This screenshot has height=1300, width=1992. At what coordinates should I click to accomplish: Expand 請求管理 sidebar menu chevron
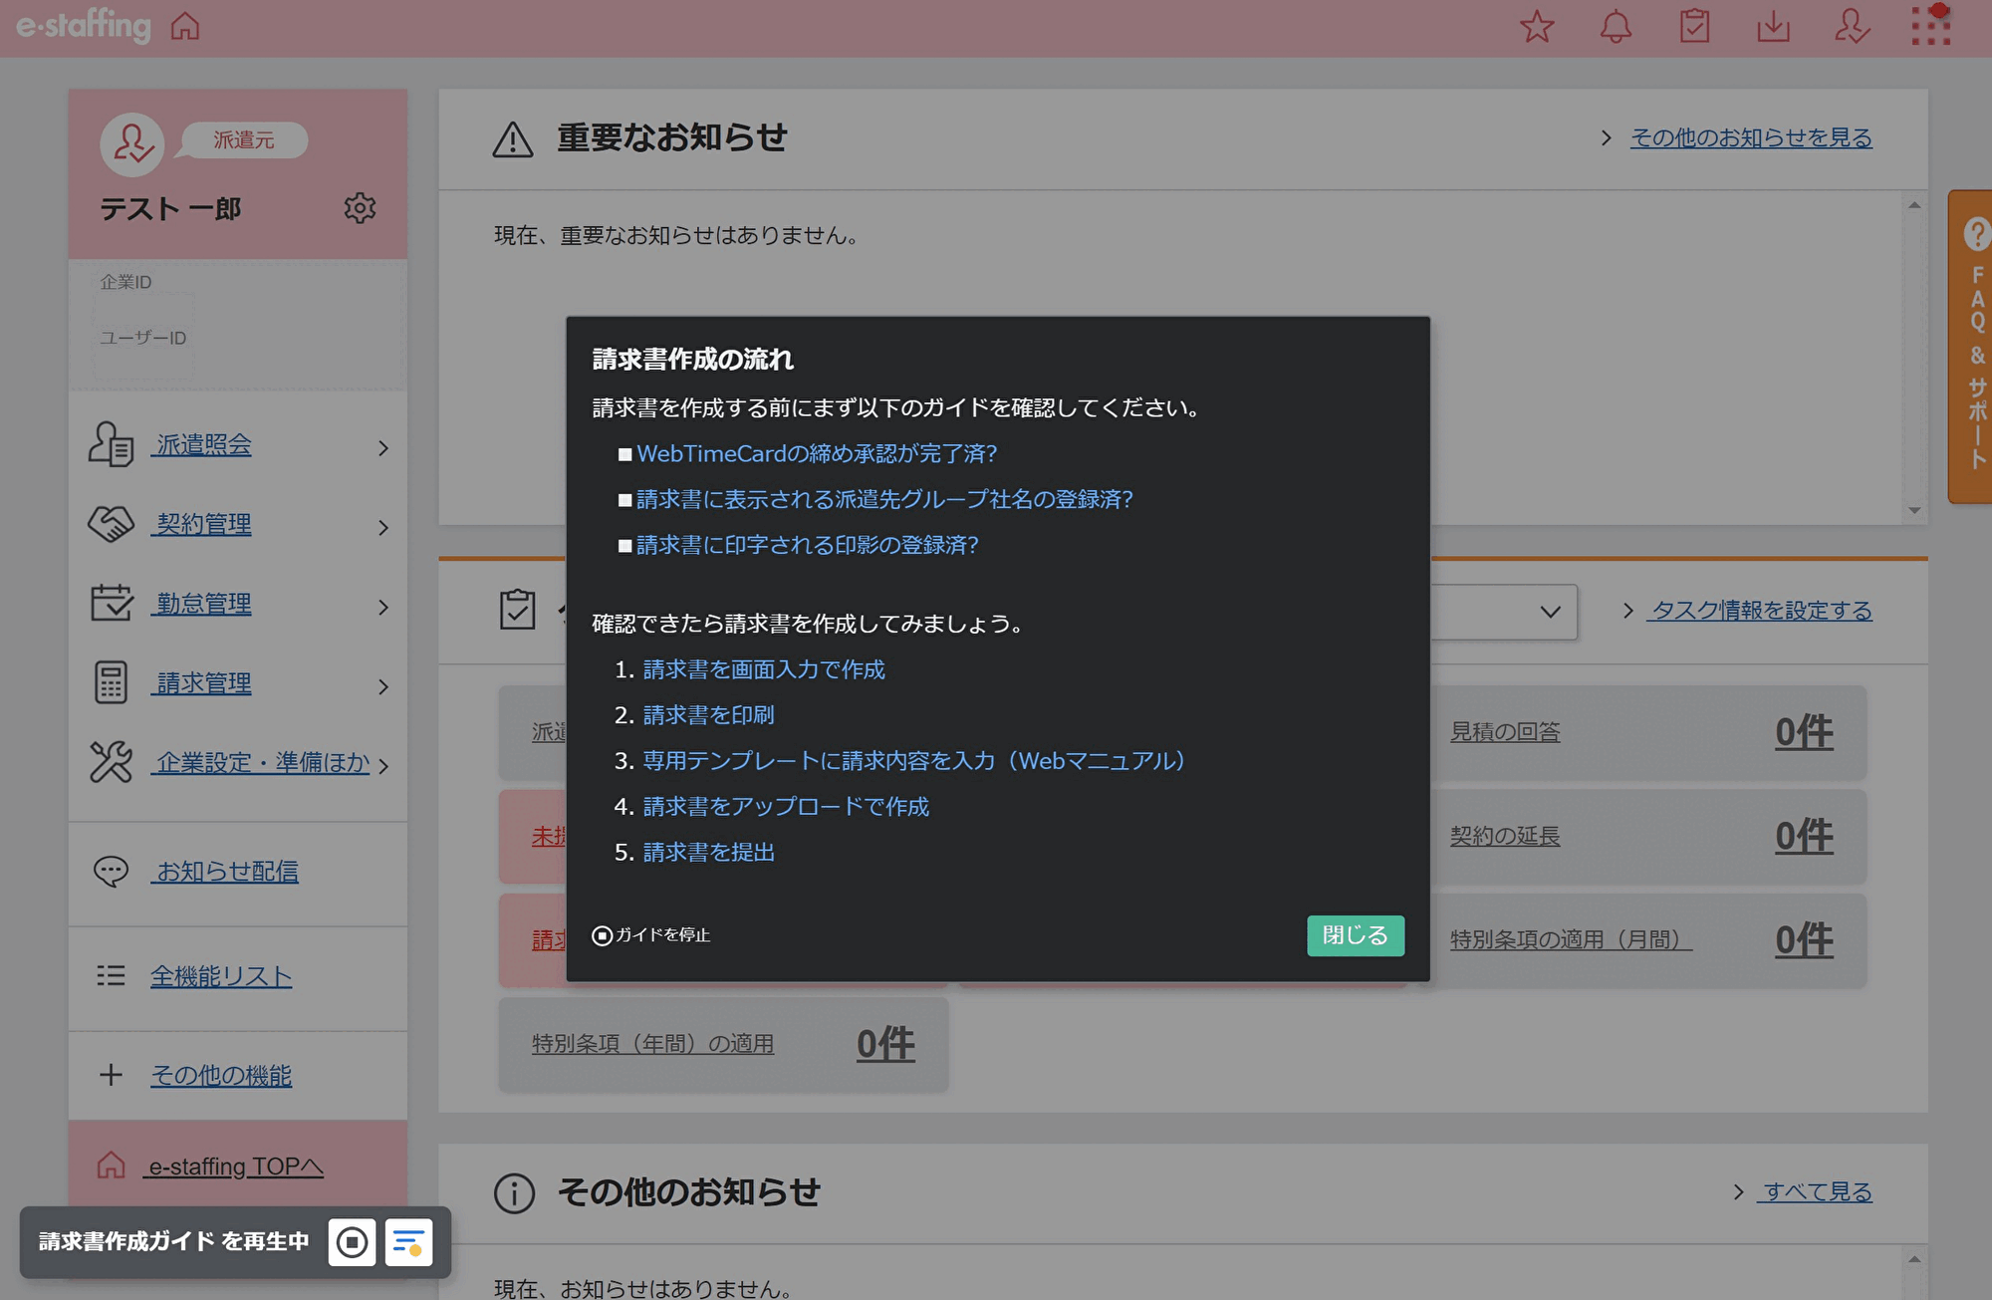pyautogui.click(x=383, y=687)
